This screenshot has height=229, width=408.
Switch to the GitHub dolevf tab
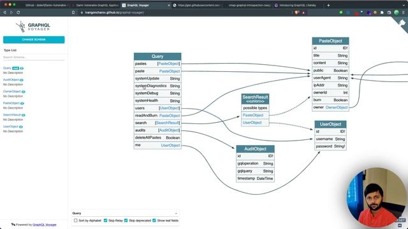(45, 5)
